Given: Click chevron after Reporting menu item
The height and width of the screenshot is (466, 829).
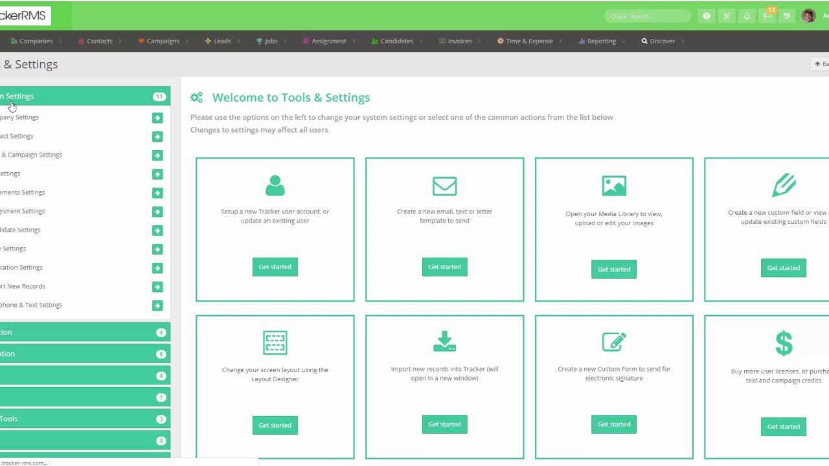Looking at the screenshot, I should point(624,41).
